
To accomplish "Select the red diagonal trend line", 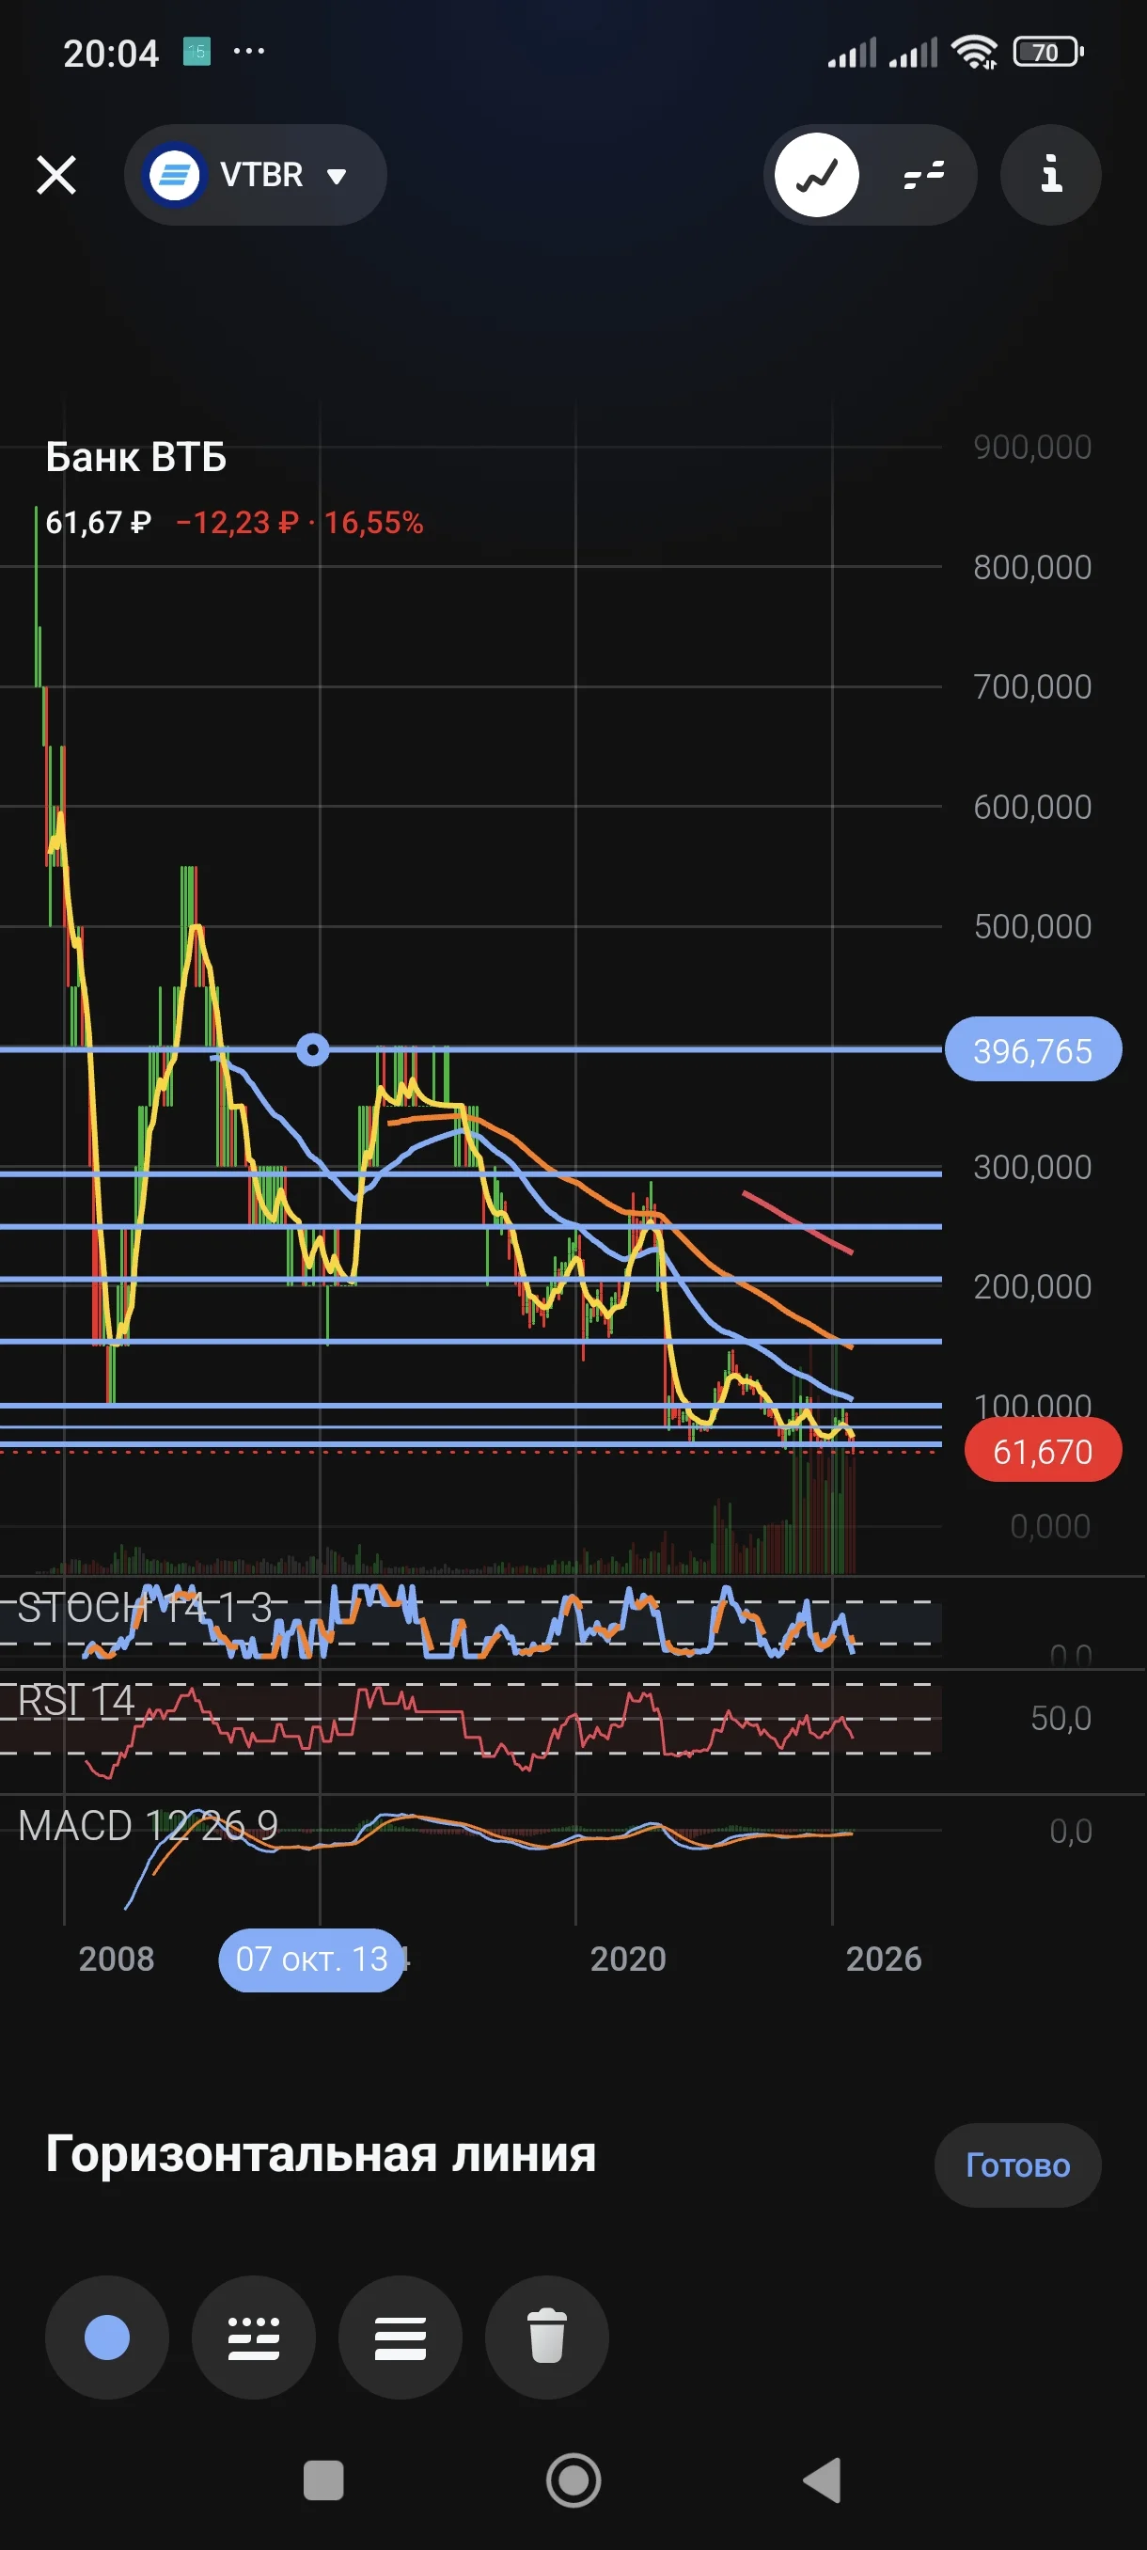I will click(x=797, y=1222).
